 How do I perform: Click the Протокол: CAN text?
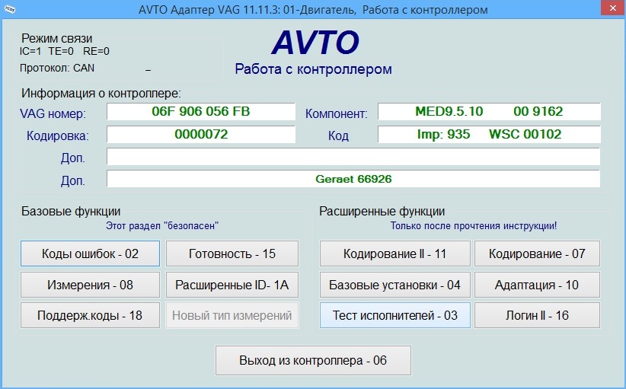[57, 69]
